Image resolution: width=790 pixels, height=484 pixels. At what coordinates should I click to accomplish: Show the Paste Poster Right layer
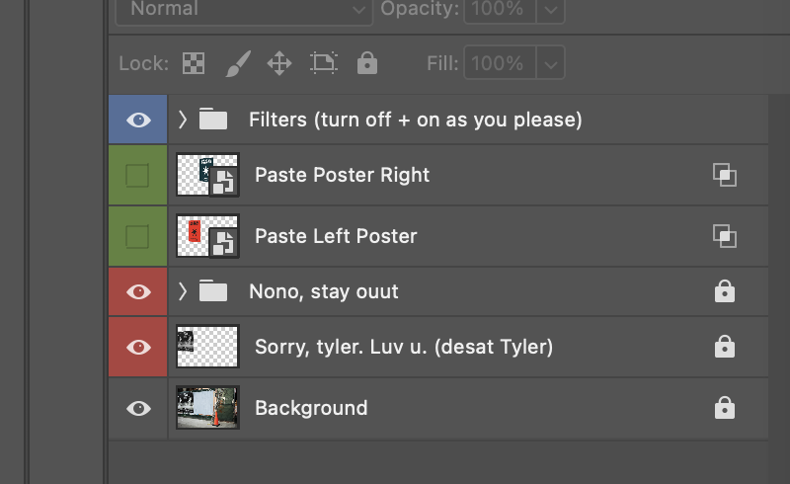tap(138, 176)
